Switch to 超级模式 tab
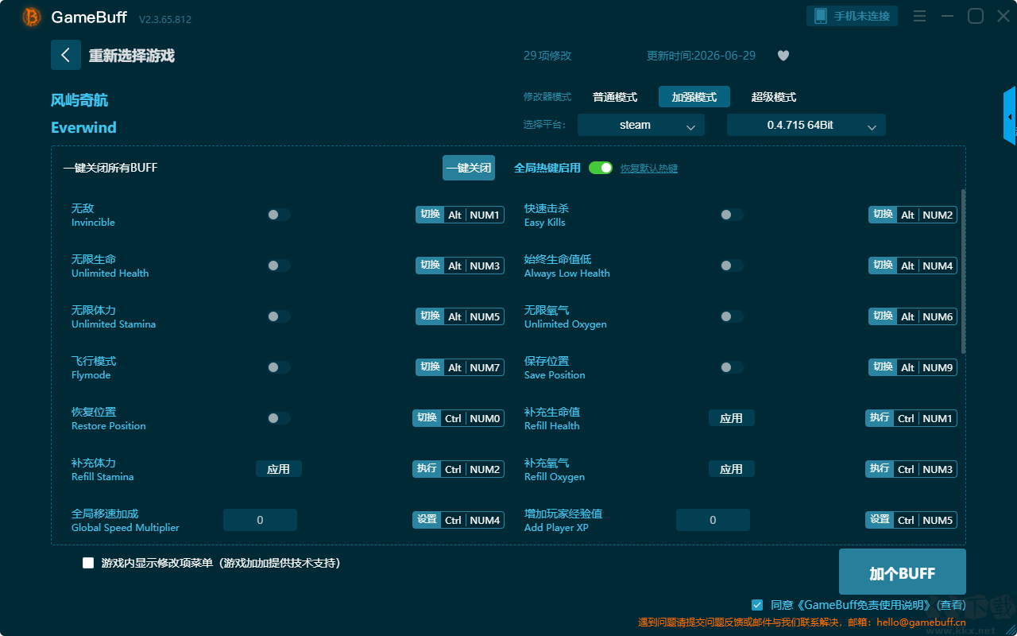The image size is (1017, 636). tap(774, 97)
